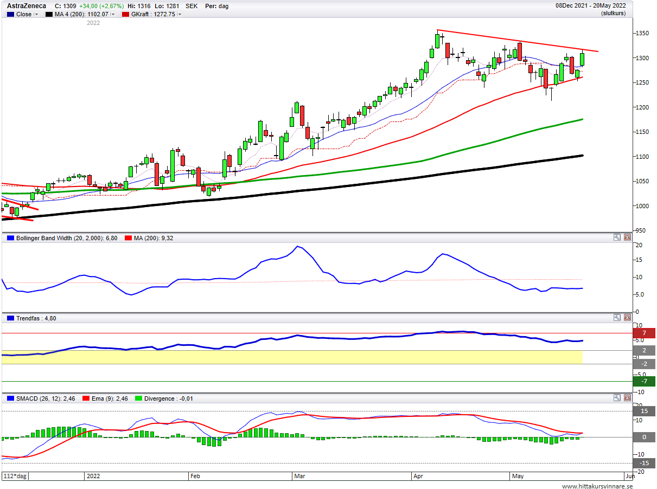Click the red 7 Trendfas level marker
Viewport: 657px width, 489px height.
click(644, 333)
